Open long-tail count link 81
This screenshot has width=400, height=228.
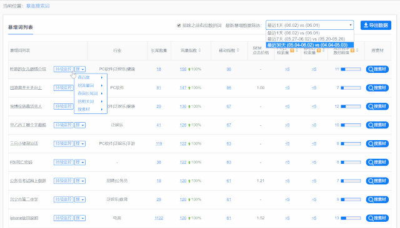159,88
